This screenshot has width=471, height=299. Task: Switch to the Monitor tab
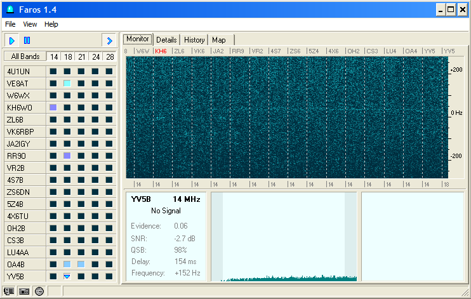tap(138, 39)
